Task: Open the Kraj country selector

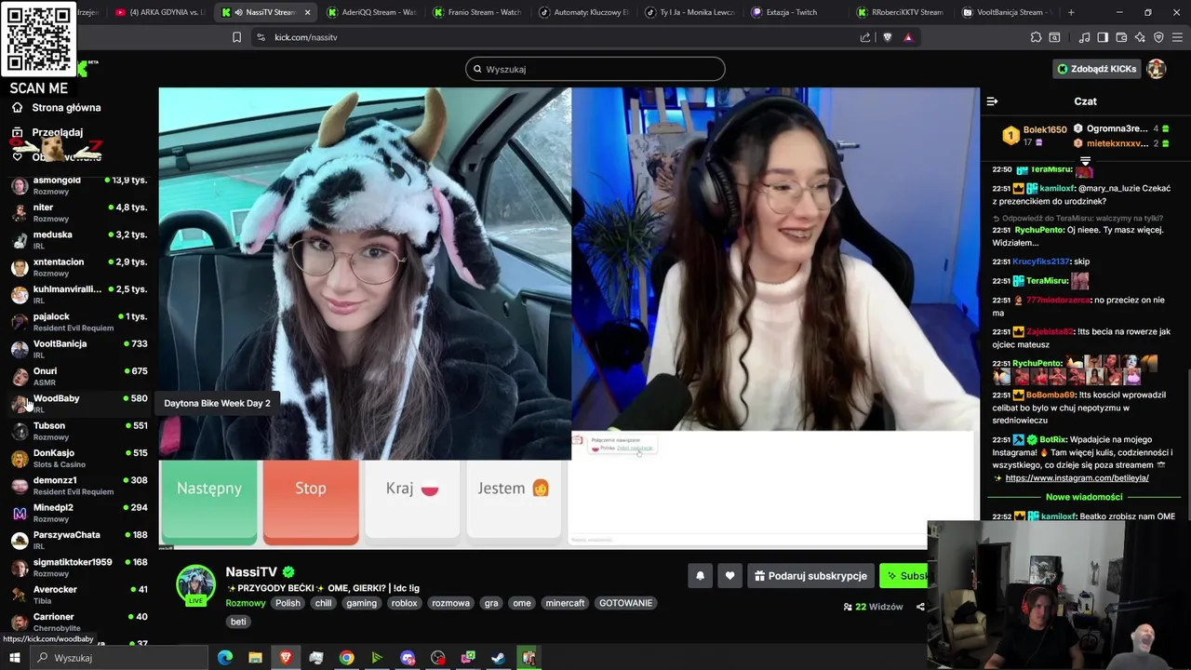Action: click(x=412, y=501)
